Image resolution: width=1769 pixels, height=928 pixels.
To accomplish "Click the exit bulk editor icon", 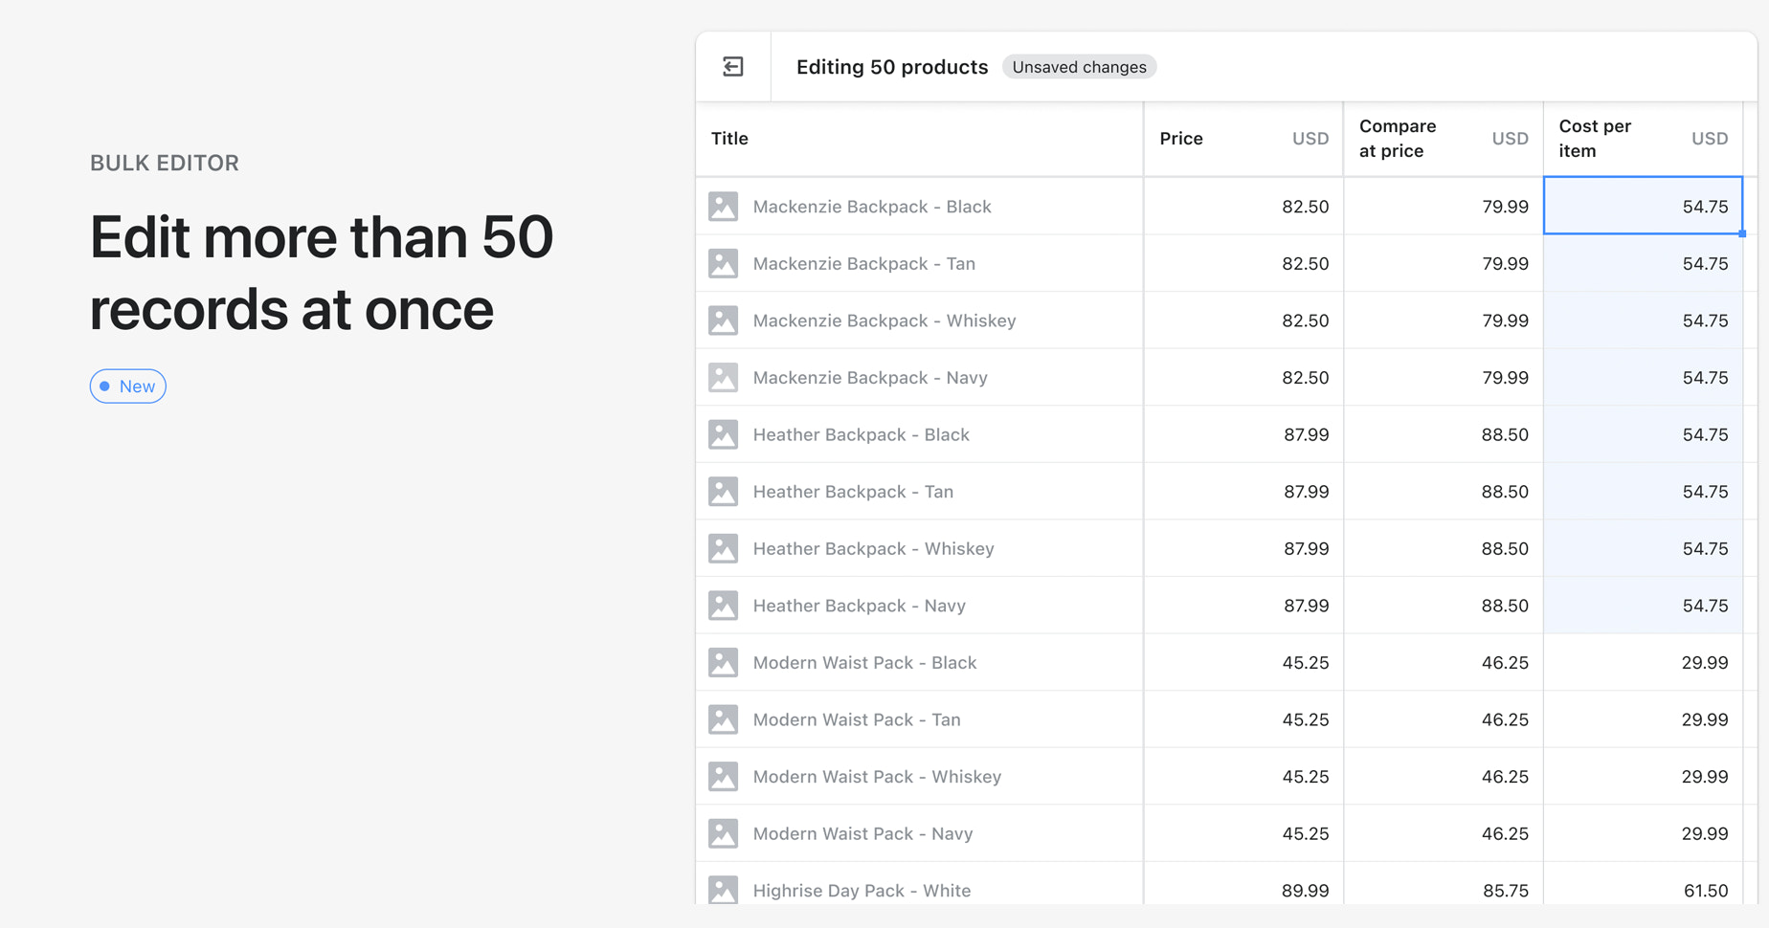I will (733, 66).
